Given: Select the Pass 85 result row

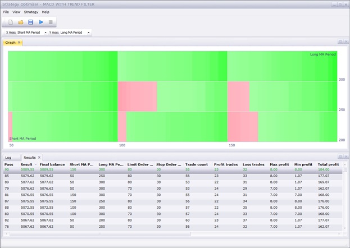Looking at the screenshot, I should click(173, 176).
